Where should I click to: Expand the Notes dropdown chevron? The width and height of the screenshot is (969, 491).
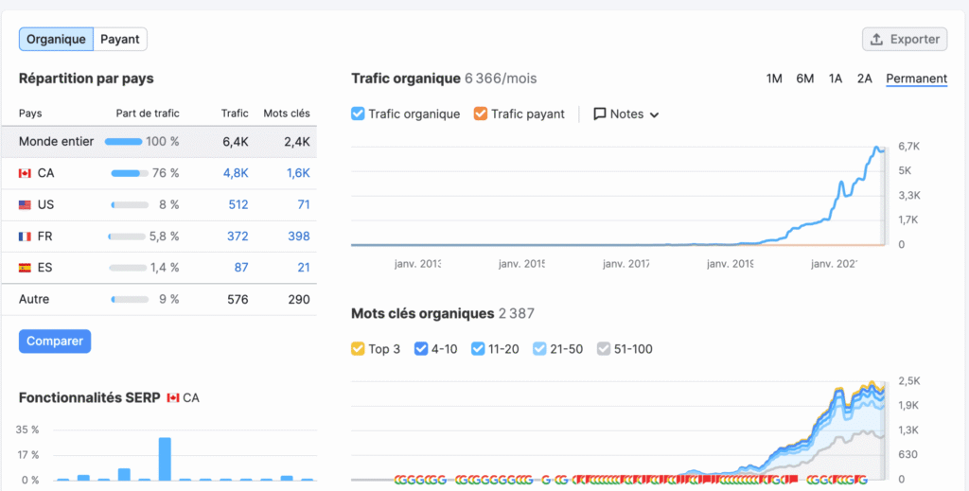coord(654,114)
